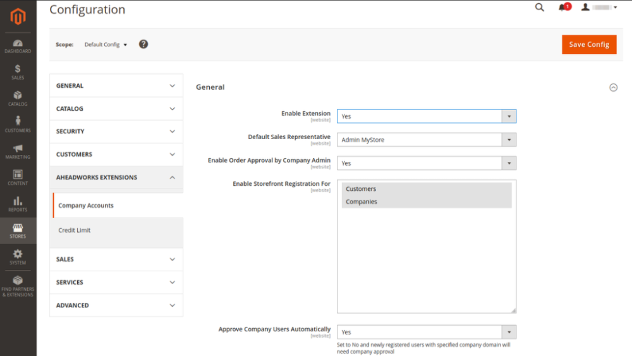The height and width of the screenshot is (356, 632).
Task: Select the Company Accounts menu item
Action: [118, 206]
